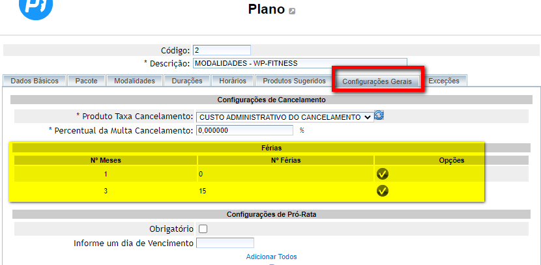This screenshot has height=265, width=541.
Task: Select the Configurações Gerais tab
Action: [x=377, y=81]
